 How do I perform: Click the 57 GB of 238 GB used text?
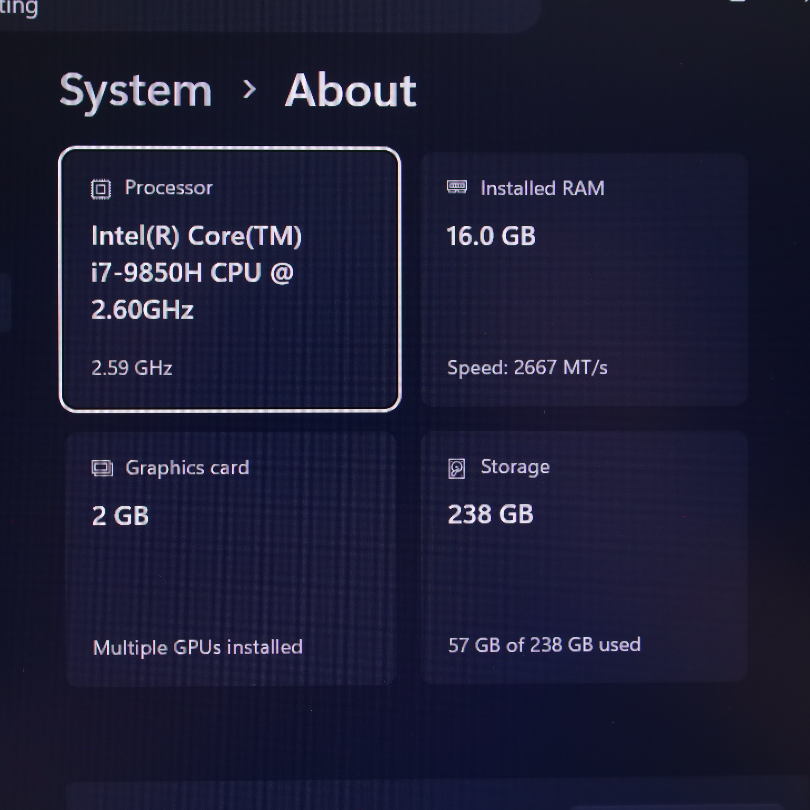(x=545, y=644)
